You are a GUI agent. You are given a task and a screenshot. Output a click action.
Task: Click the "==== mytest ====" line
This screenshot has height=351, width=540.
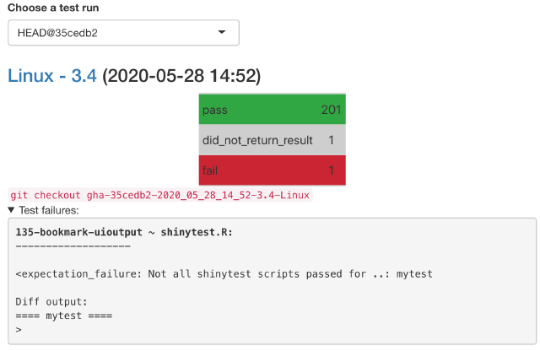click(x=64, y=316)
